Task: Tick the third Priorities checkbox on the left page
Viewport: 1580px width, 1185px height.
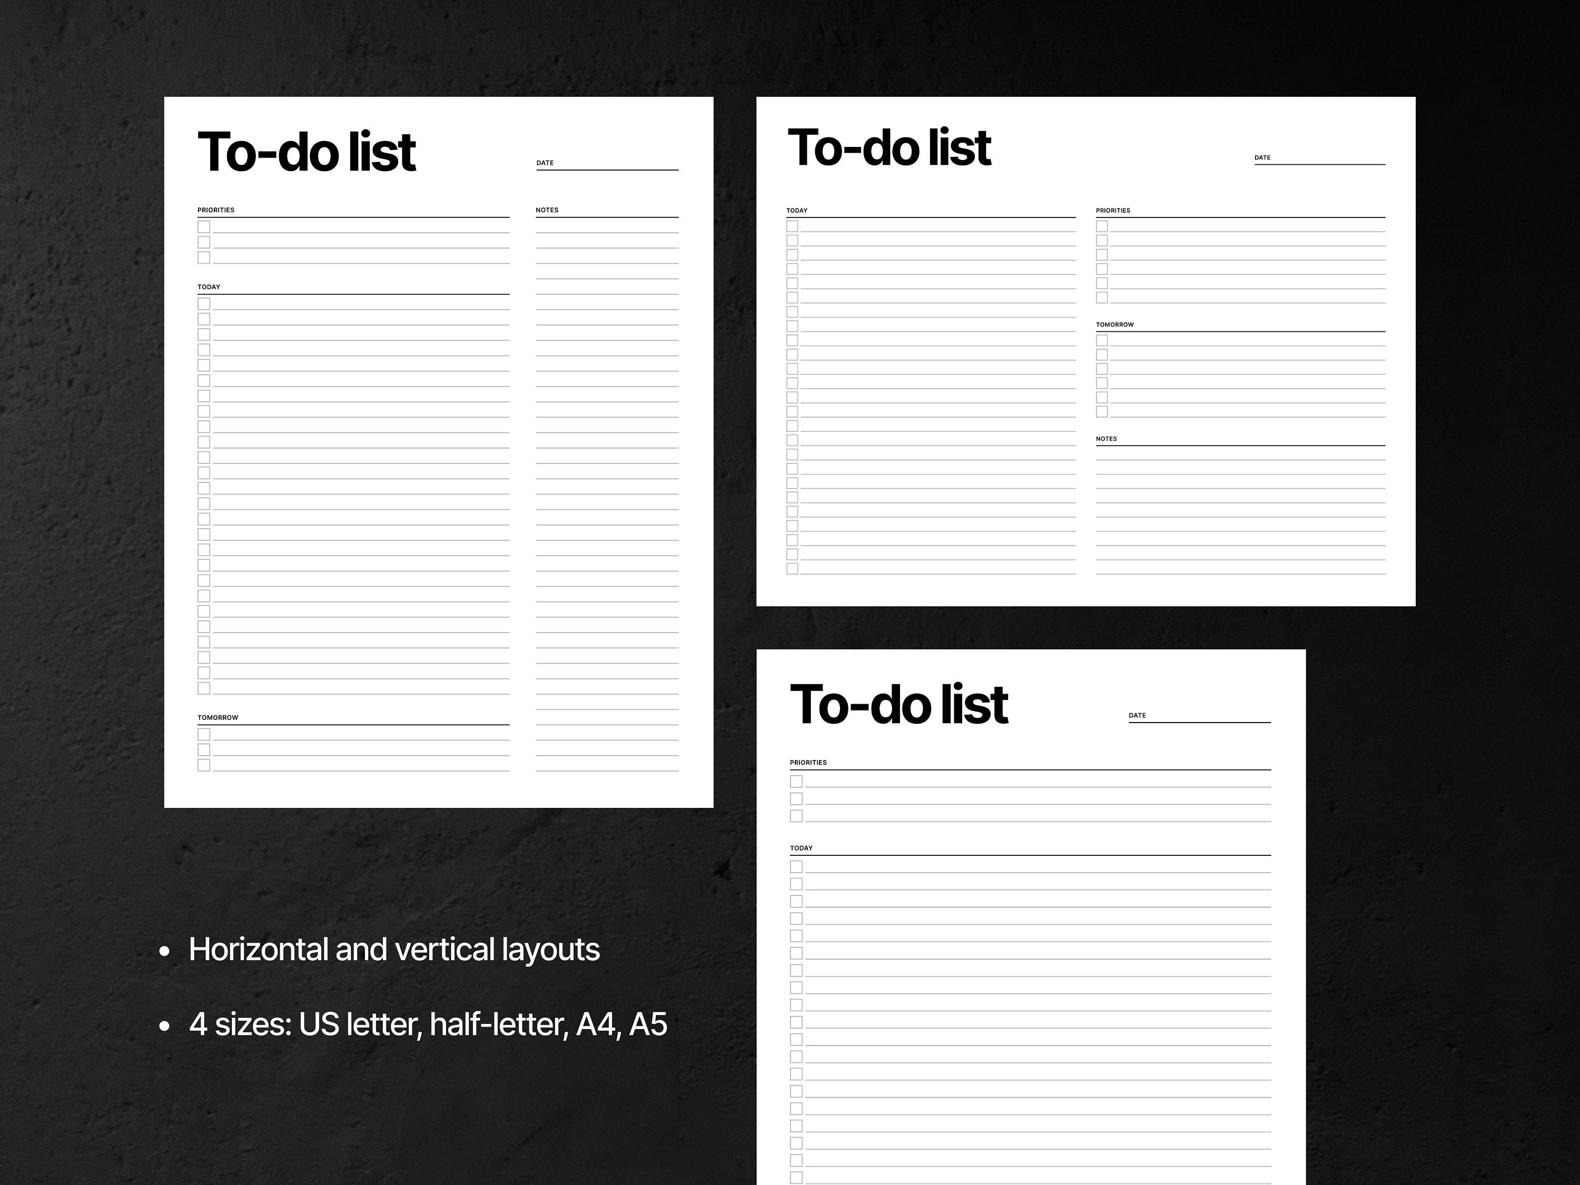Action: pos(204,258)
